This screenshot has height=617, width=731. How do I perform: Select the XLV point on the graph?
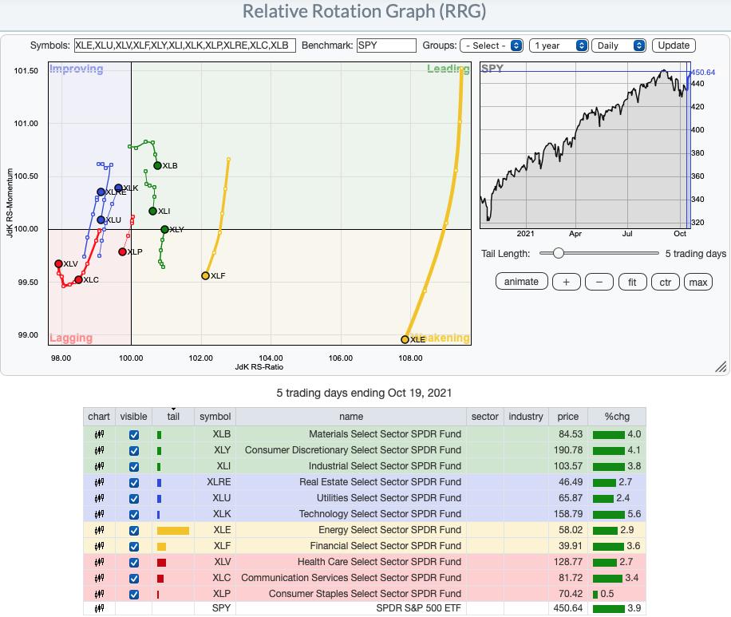click(x=59, y=264)
